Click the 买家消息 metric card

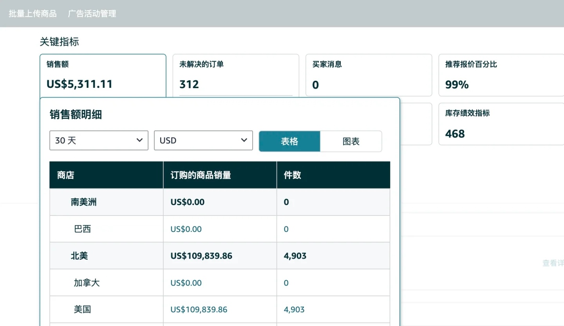tap(368, 75)
